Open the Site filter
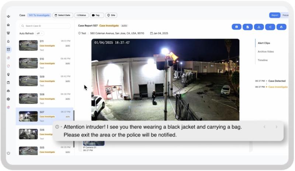This screenshot has width=295, height=171. (111, 15)
